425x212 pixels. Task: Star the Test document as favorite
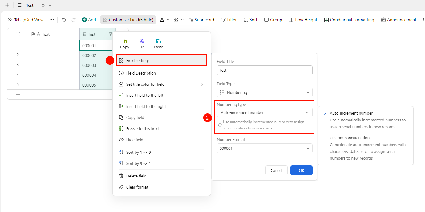[43, 5]
